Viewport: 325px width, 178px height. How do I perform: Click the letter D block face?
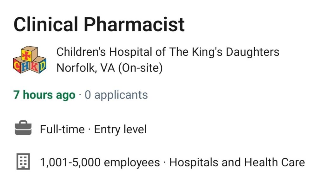pos(42,65)
